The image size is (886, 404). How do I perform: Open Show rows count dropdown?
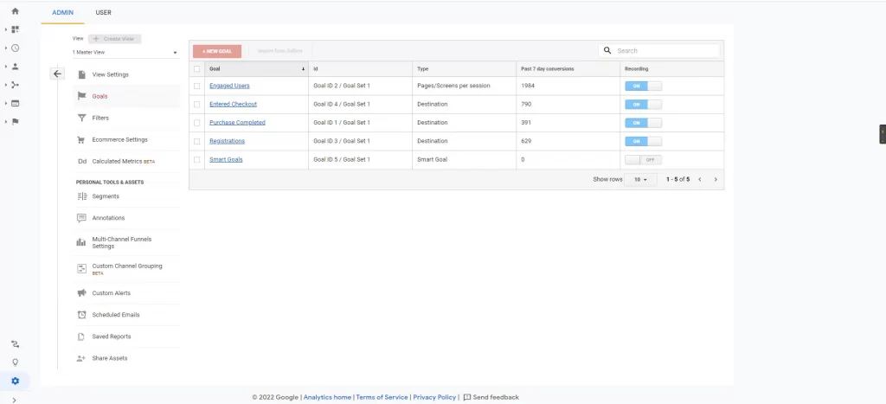(x=640, y=179)
